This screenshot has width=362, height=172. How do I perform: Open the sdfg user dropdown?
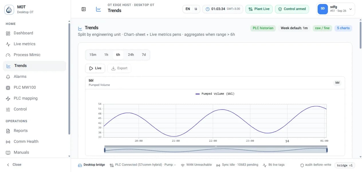click(336, 9)
